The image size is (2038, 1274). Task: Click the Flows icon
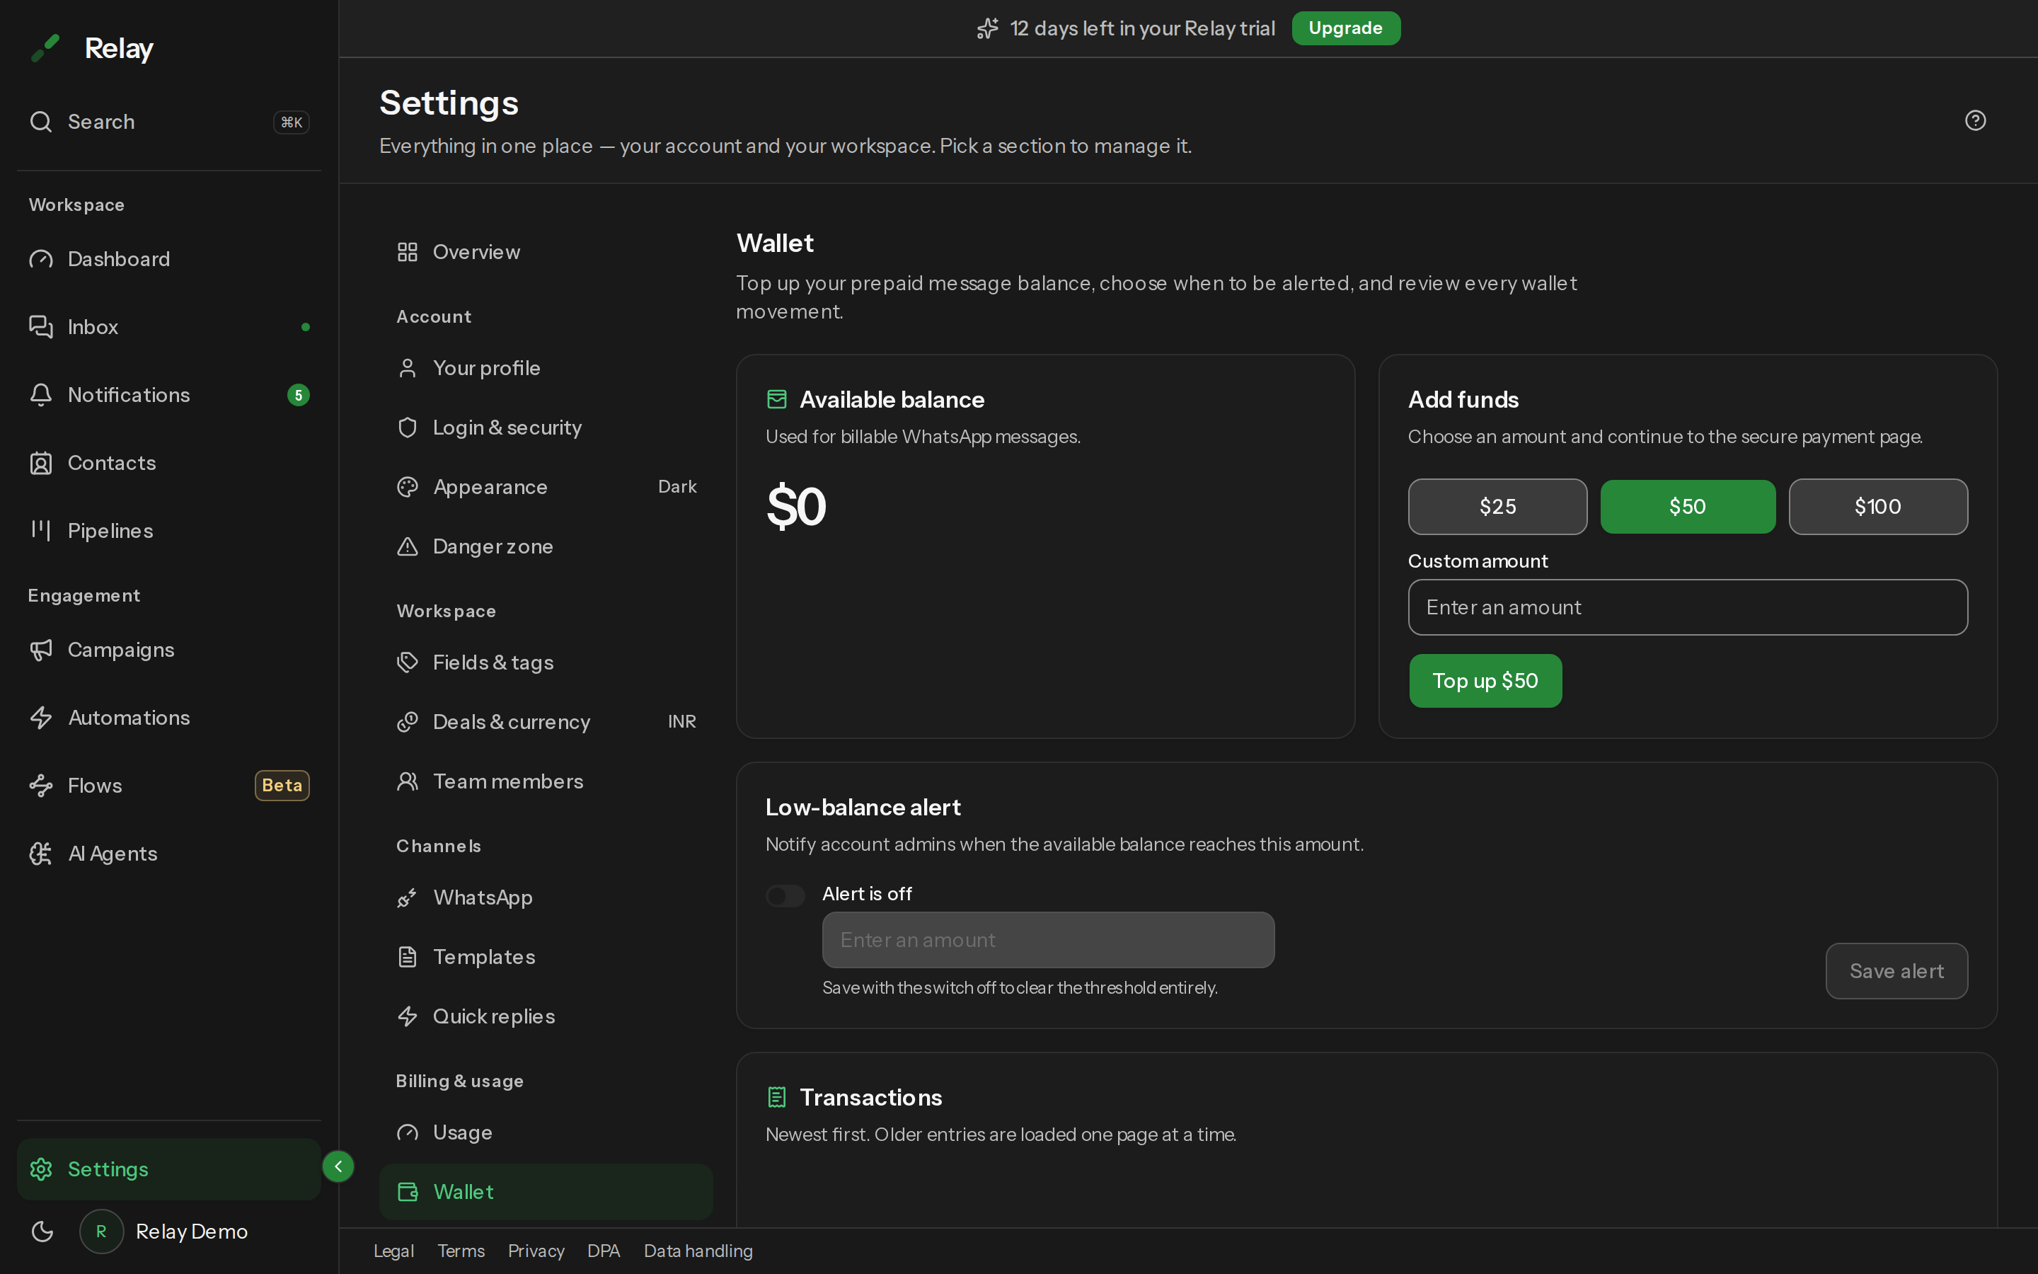[x=40, y=786]
